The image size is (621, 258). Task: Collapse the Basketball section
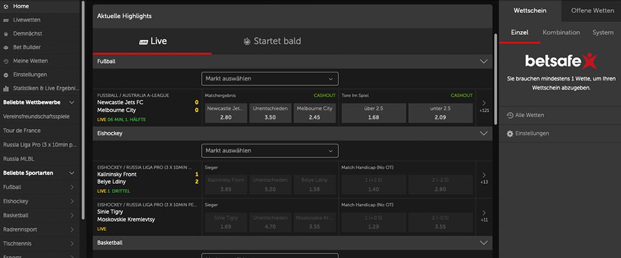coord(484,243)
